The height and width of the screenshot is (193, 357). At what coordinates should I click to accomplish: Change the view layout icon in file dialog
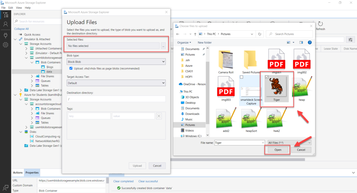click(x=288, y=42)
